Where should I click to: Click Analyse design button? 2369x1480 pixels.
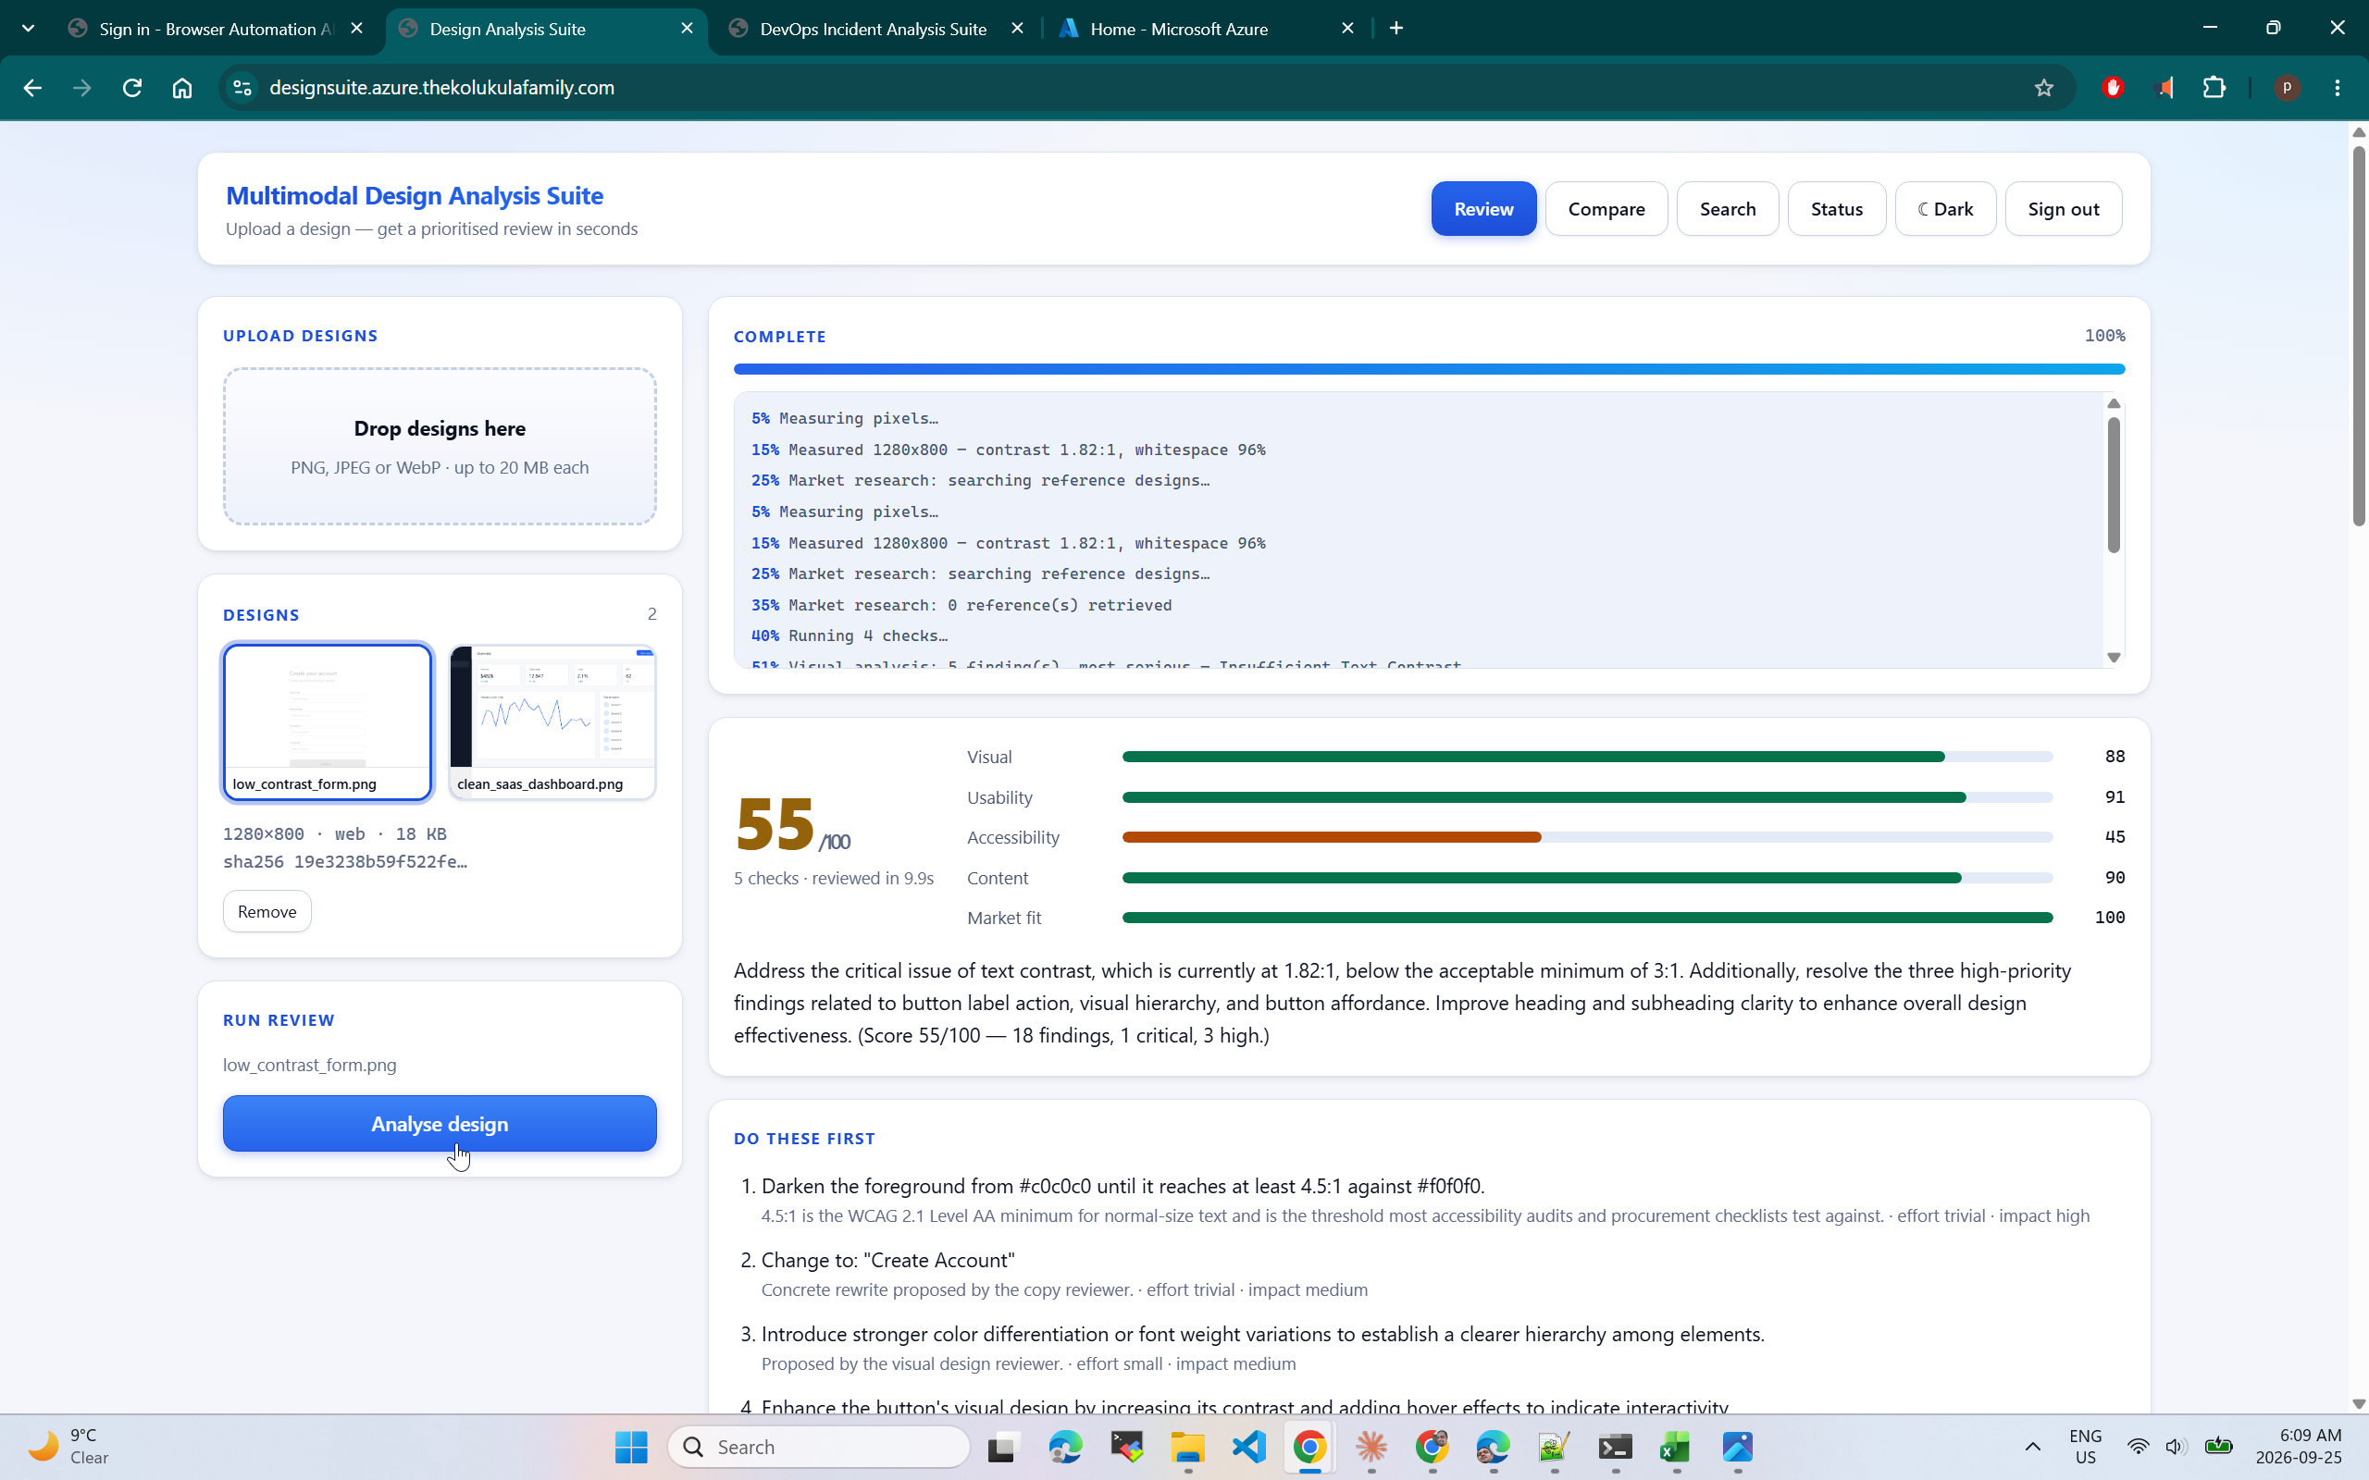point(440,1124)
